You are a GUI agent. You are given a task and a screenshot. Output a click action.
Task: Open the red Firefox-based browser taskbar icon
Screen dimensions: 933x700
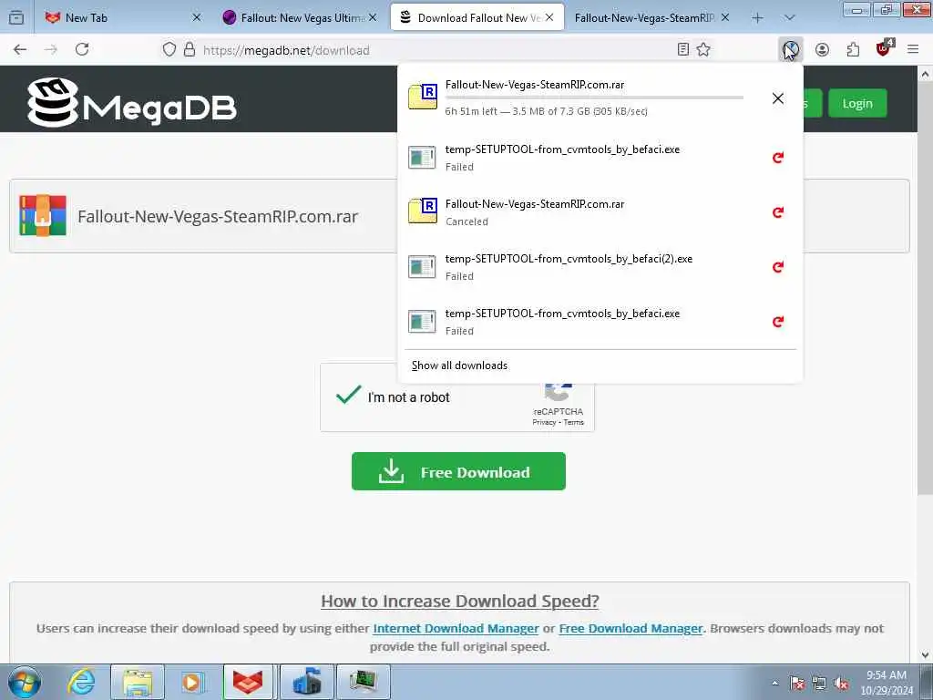(248, 682)
